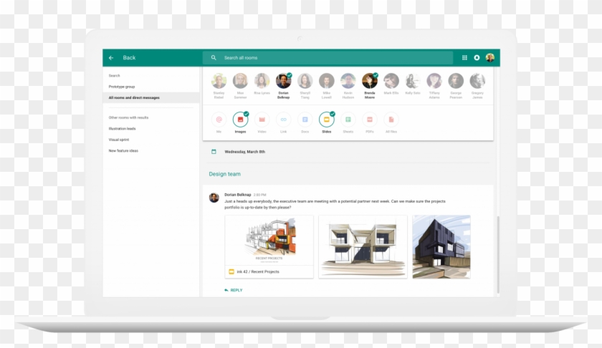
Task: Click the 2:00 PM message timestamp
Action: [260, 195]
